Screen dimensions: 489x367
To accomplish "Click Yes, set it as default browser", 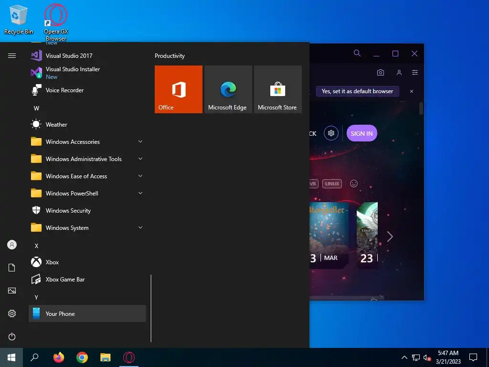I will tap(357, 91).
